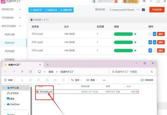Move 文件-3.pdf down with arrow icon
The width and height of the screenshot is (167, 115).
tap(154, 42)
